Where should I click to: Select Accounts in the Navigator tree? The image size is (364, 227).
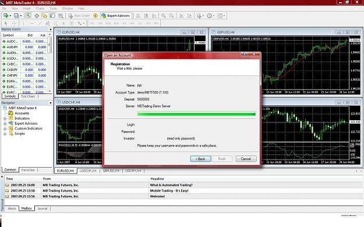pyautogui.click(x=22, y=113)
